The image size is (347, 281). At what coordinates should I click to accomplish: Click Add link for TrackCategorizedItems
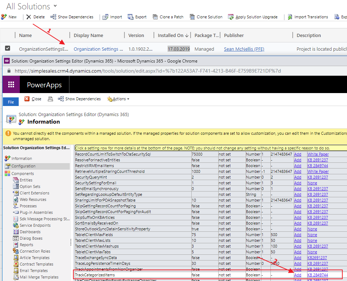point(297,275)
